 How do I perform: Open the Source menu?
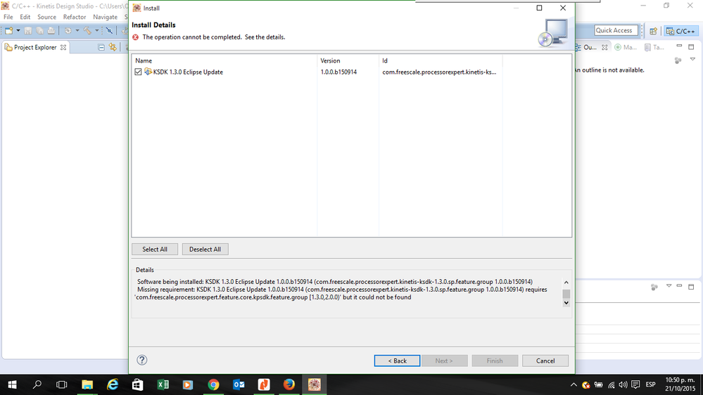point(46,17)
